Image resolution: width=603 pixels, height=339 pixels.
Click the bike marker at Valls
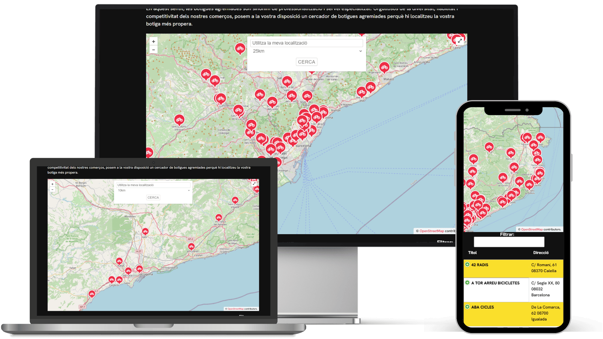145,232
